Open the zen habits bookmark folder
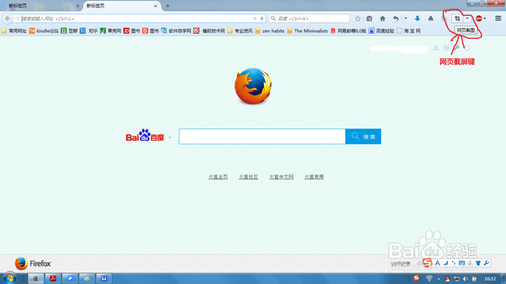Screen dimensions: 506x284 (270, 31)
